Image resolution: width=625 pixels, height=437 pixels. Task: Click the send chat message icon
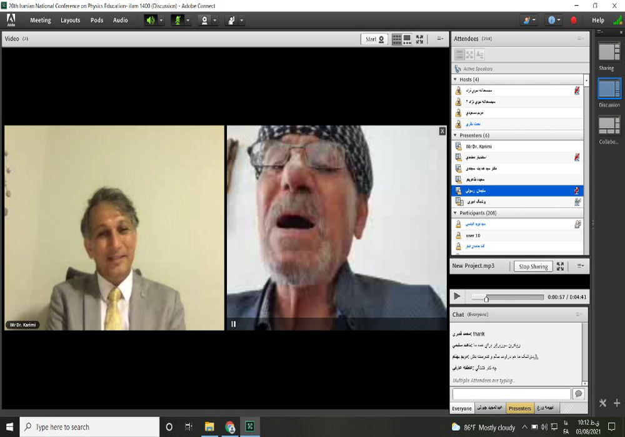579,394
